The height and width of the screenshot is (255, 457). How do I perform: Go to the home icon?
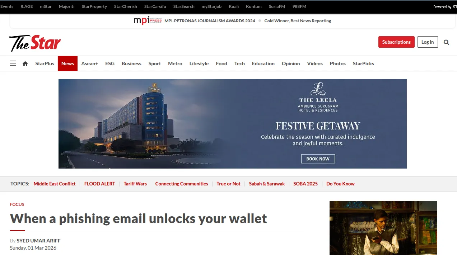point(25,63)
